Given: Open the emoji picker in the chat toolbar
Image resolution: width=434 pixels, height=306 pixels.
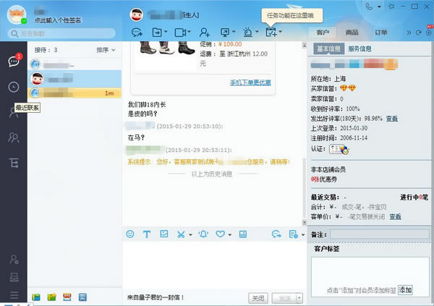Looking at the screenshot, I should [x=130, y=234].
